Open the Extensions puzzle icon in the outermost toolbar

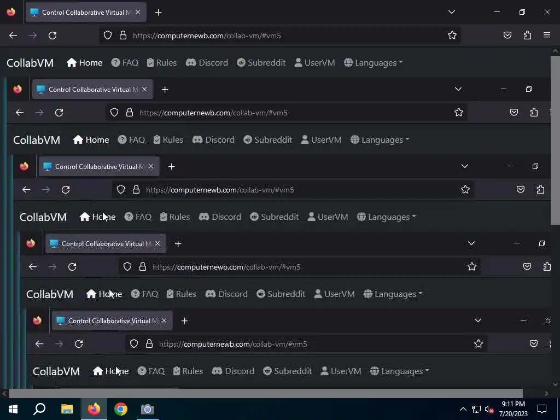coord(527,36)
